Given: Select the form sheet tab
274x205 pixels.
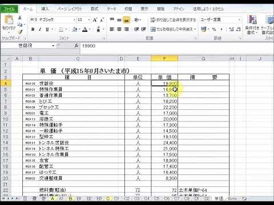Looking at the screenshot, I should pyautogui.click(x=232, y=199).
